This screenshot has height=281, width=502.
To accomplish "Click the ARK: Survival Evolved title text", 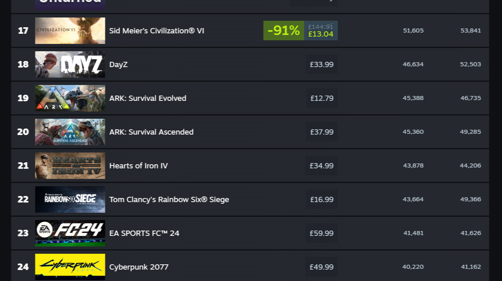I will click(148, 98).
